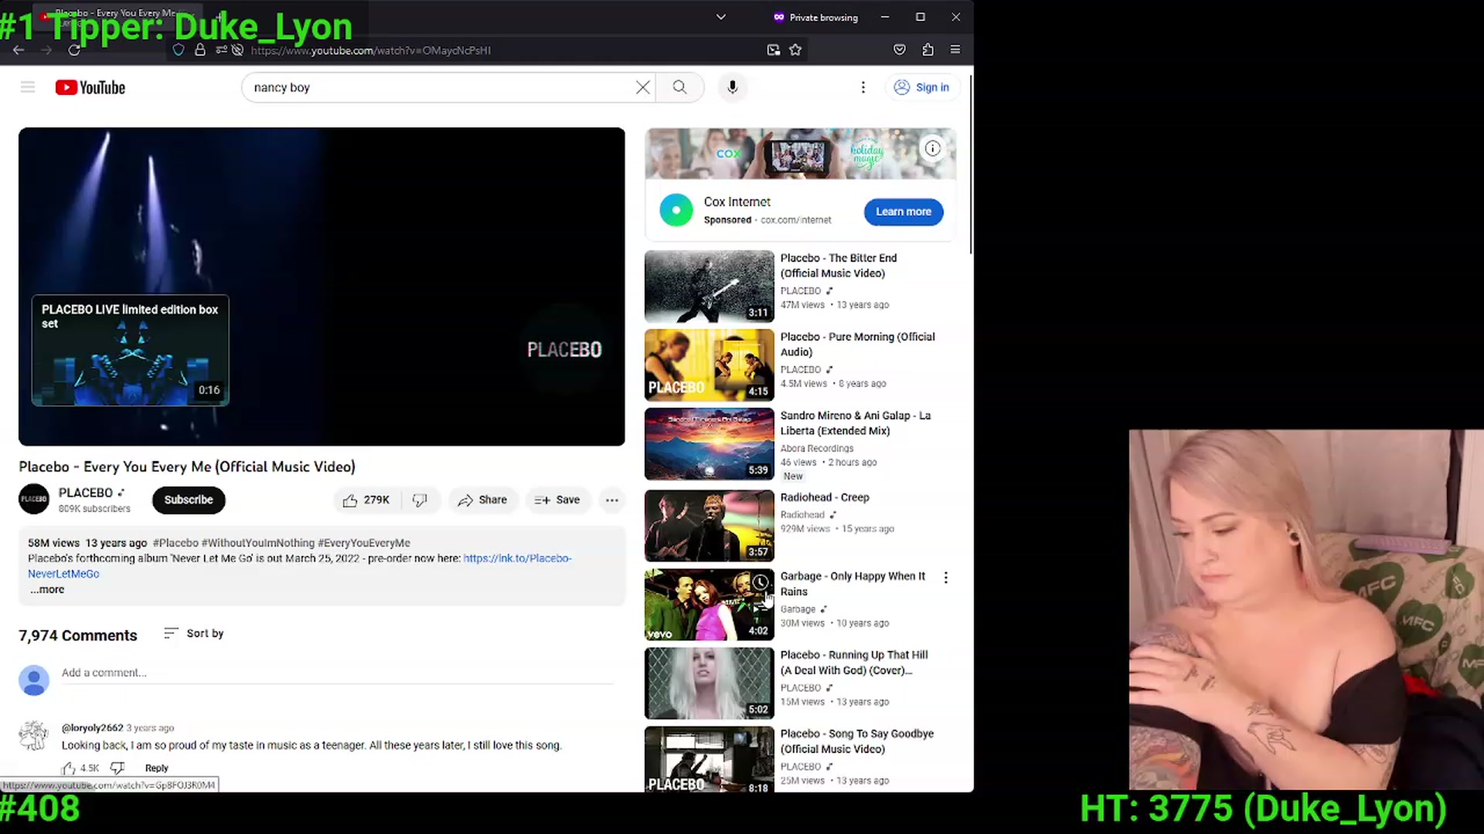The image size is (1484, 834).
Task: Expand the list-all-tabs chevron
Action: (x=721, y=17)
